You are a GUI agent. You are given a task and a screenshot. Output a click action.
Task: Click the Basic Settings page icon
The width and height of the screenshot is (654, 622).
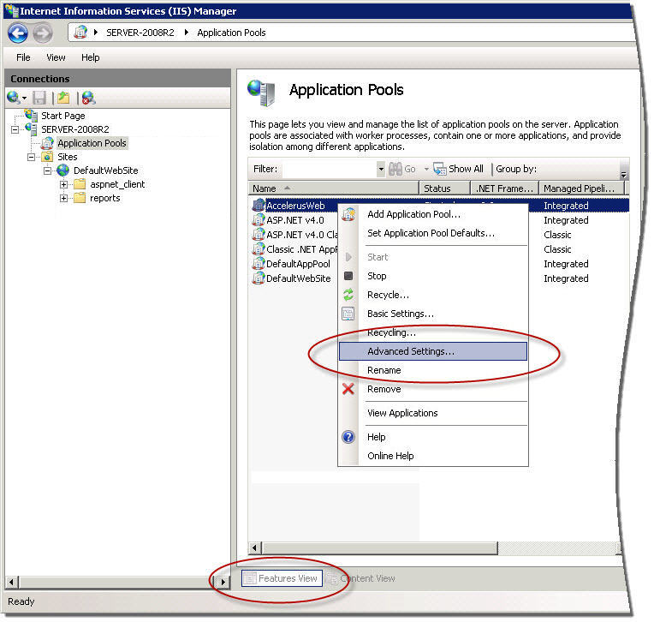pyautogui.click(x=348, y=314)
